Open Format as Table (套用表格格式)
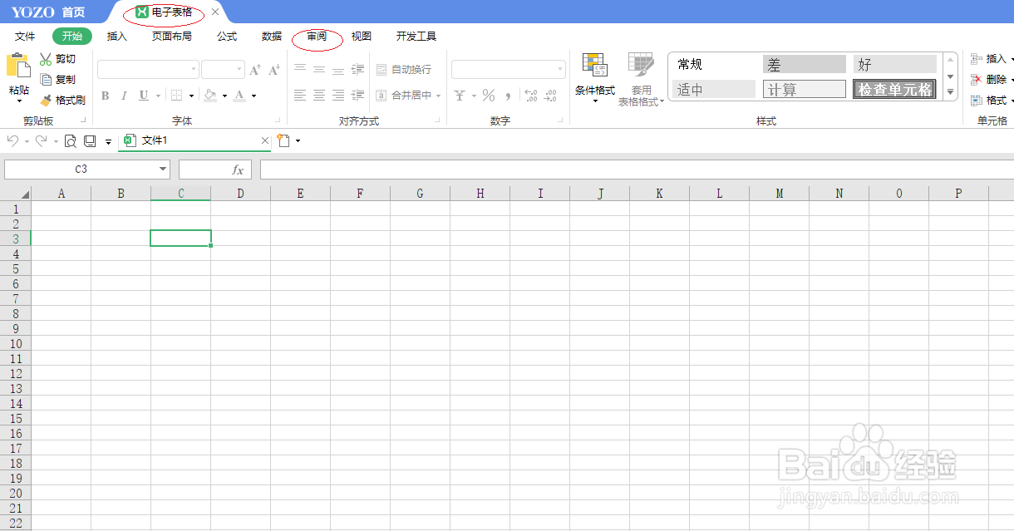Image resolution: width=1014 pixels, height=531 pixels. click(x=641, y=79)
